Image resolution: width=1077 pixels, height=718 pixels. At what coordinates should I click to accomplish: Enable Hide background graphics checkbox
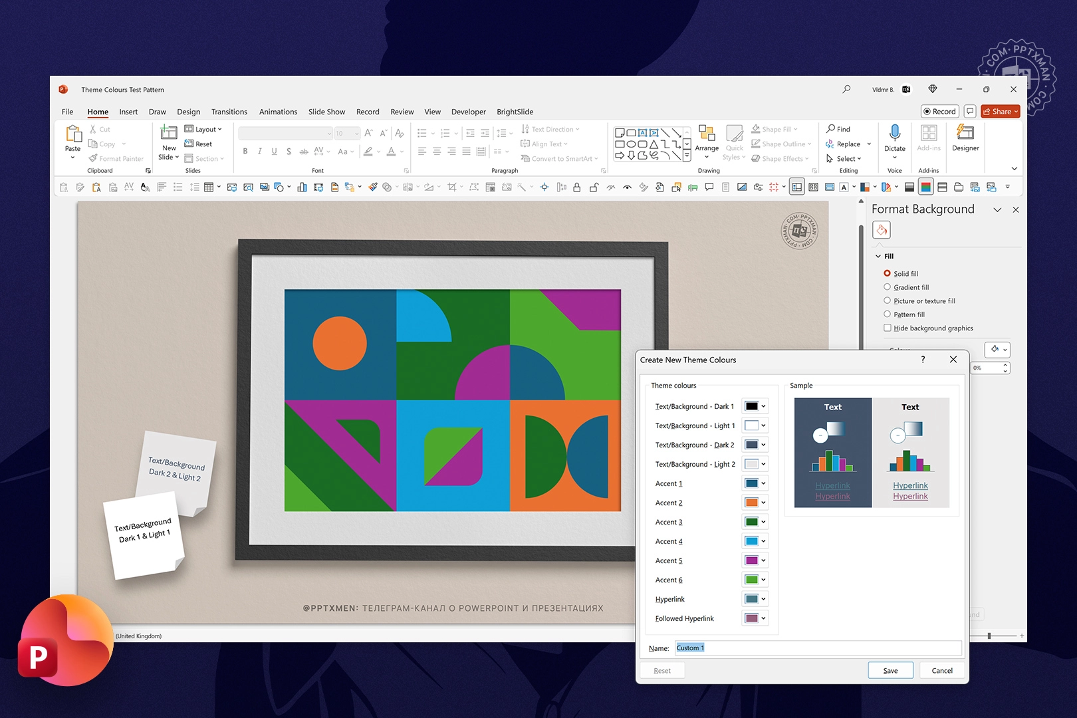887,328
